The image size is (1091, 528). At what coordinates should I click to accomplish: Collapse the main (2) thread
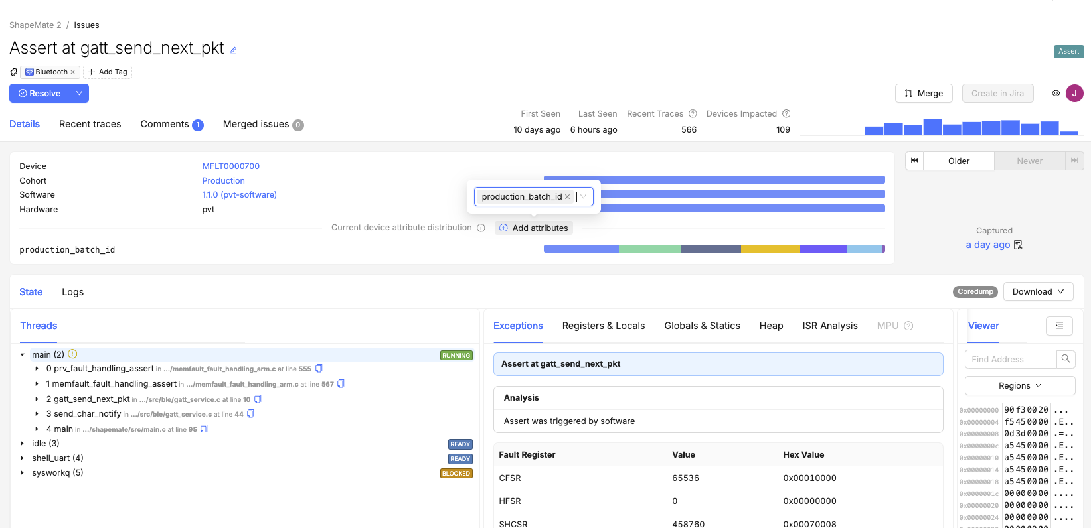23,355
